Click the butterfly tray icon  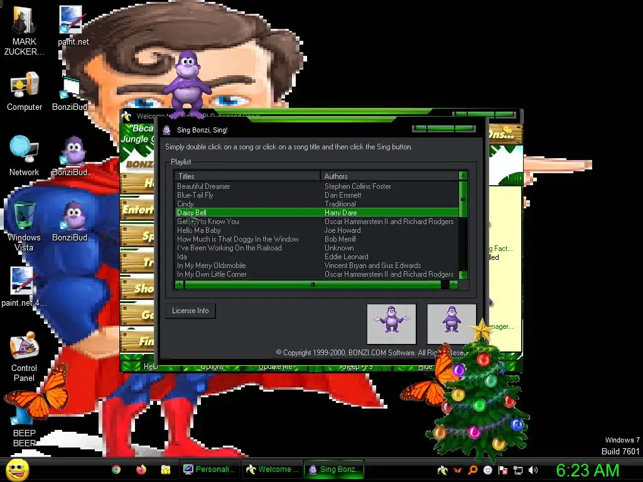tap(457, 470)
